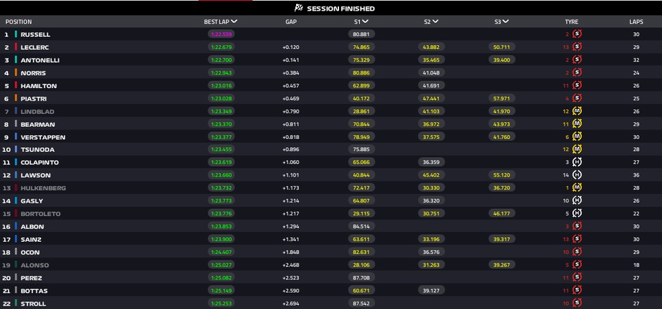This screenshot has width=662, height=309.
Task: Click the Tyre column header
Action: 571,22
